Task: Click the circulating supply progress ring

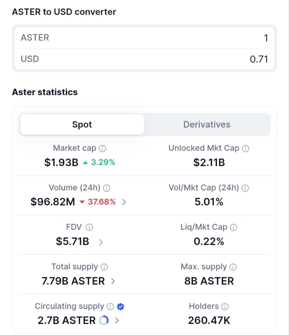Action: click(104, 320)
